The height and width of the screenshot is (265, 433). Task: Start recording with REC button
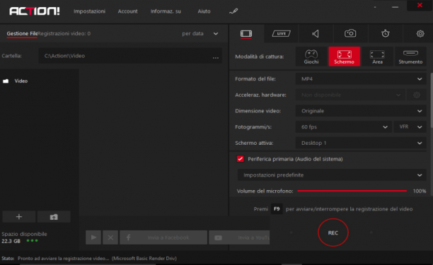(333, 232)
